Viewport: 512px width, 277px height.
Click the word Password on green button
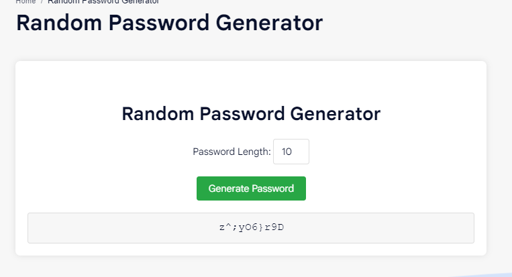[x=272, y=188]
